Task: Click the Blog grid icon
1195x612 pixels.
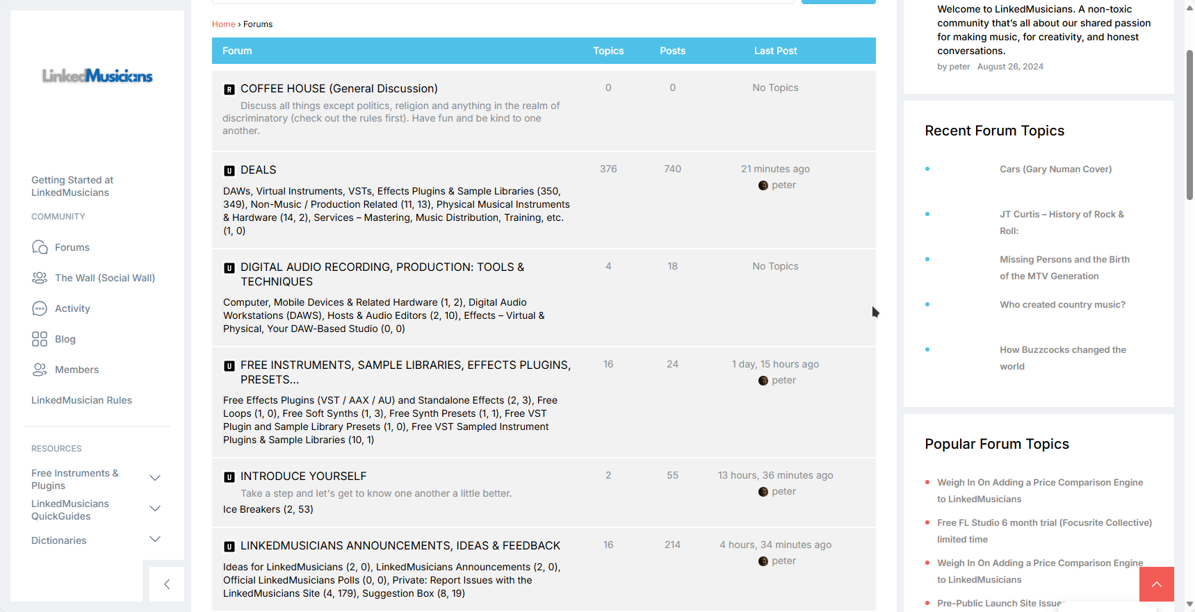Action: pyautogui.click(x=40, y=339)
